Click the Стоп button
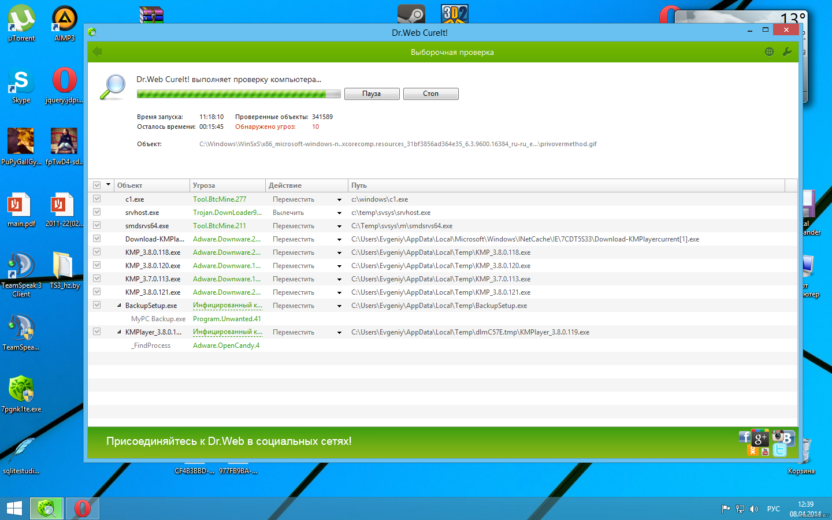Image resolution: width=832 pixels, height=520 pixels. (430, 94)
